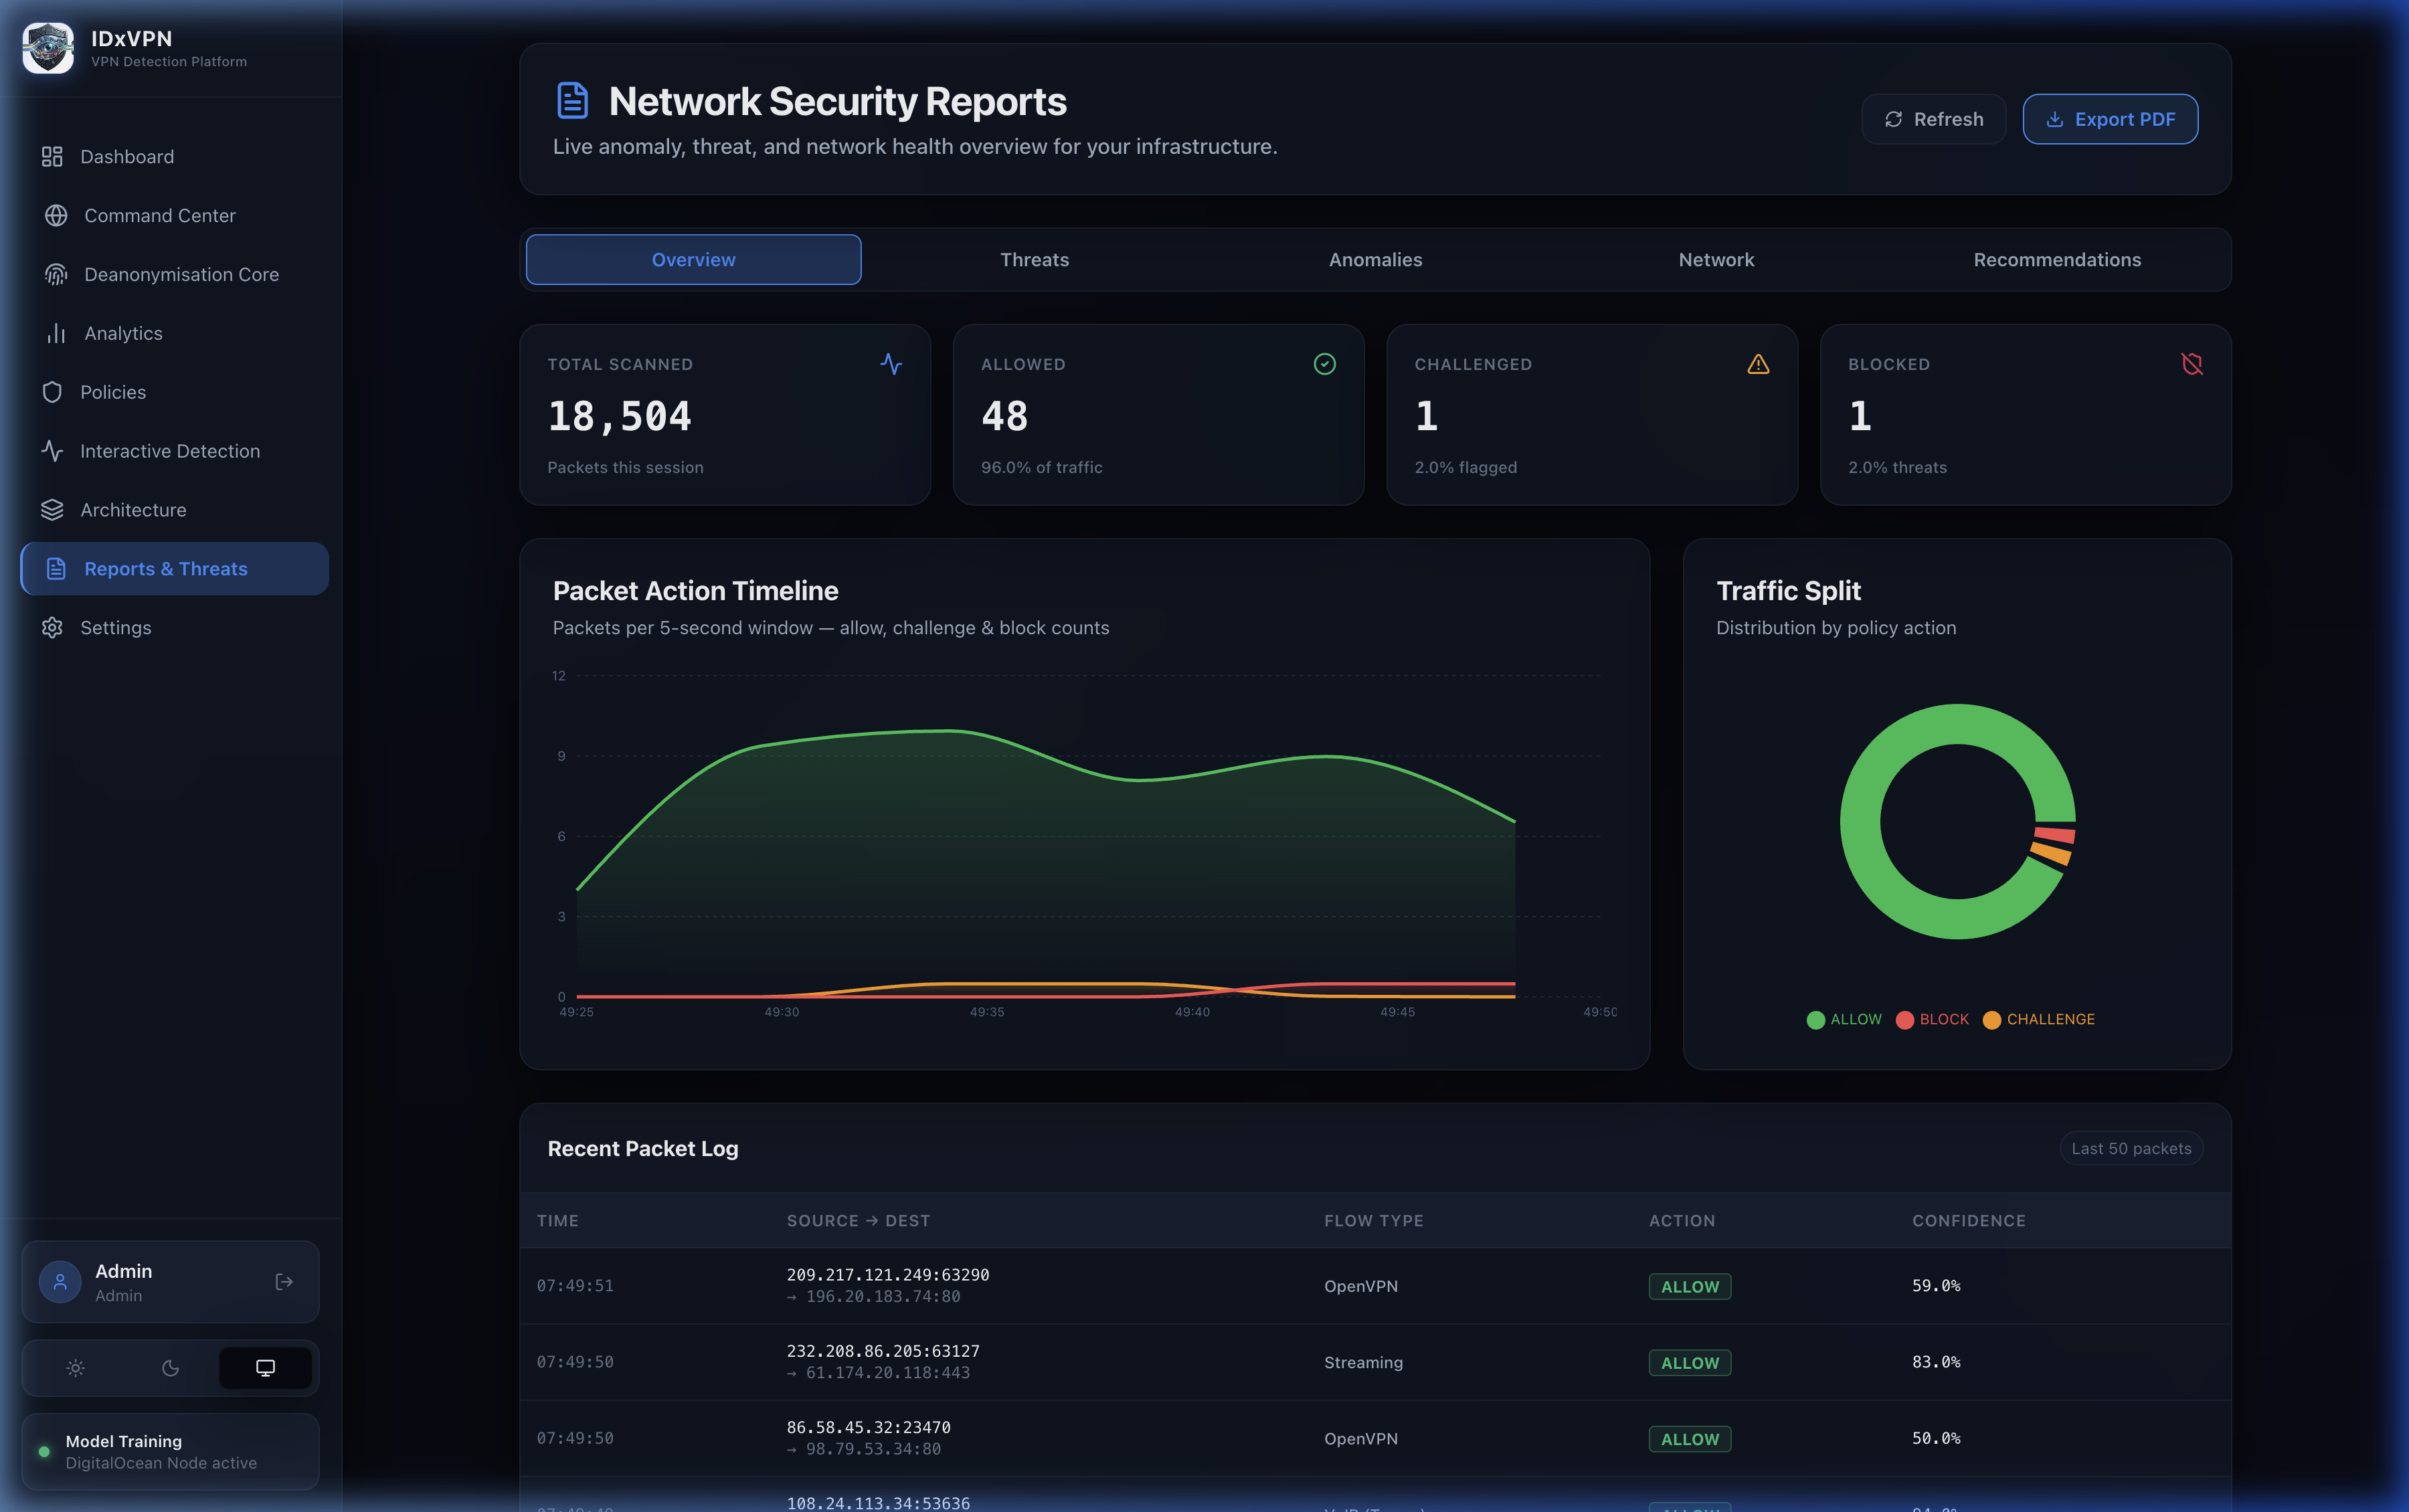
Task: Switch to dark mode via the moon toggle
Action: (x=170, y=1367)
